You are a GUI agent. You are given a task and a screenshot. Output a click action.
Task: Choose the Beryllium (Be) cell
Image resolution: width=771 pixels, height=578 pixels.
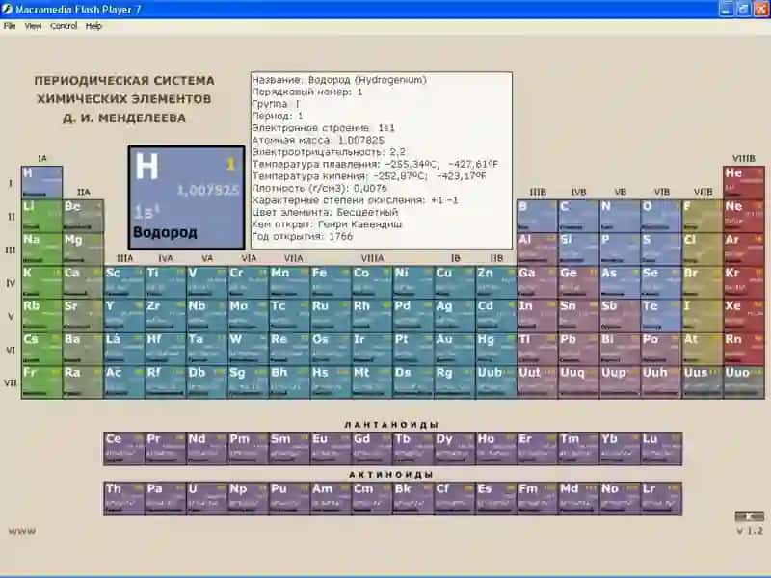(x=83, y=216)
